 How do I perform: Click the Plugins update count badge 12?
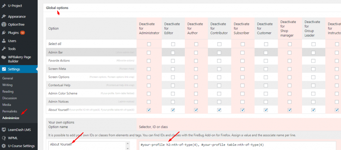click(23, 33)
